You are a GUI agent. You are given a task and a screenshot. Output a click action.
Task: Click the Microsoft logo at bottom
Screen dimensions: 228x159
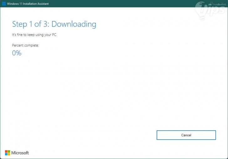17,153
